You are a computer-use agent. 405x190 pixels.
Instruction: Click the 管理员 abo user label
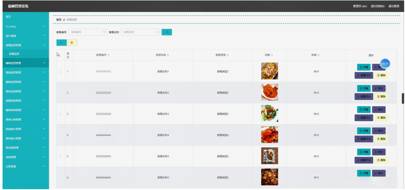pyautogui.click(x=360, y=6)
